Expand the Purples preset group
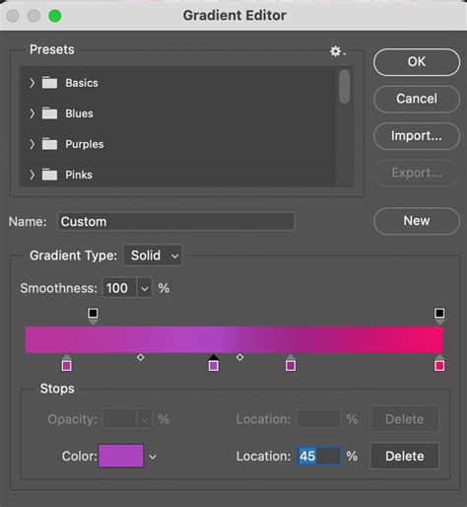467x507 pixels. [32, 144]
